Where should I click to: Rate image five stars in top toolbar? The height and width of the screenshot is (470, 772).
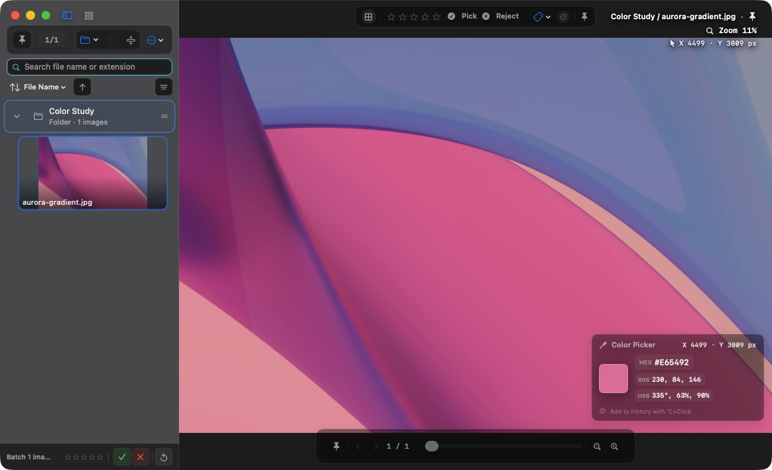(436, 17)
